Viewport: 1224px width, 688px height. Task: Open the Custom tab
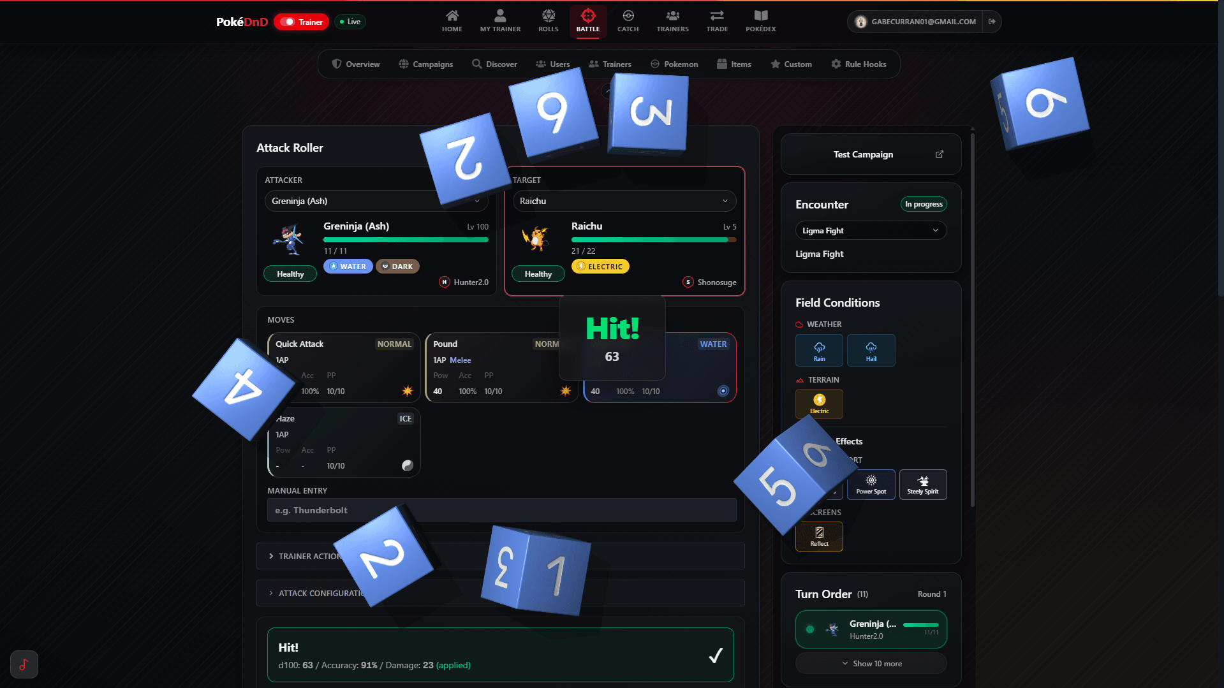[791, 64]
